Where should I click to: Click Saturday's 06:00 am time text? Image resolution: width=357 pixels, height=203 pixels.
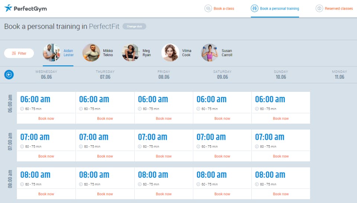coord(212,99)
